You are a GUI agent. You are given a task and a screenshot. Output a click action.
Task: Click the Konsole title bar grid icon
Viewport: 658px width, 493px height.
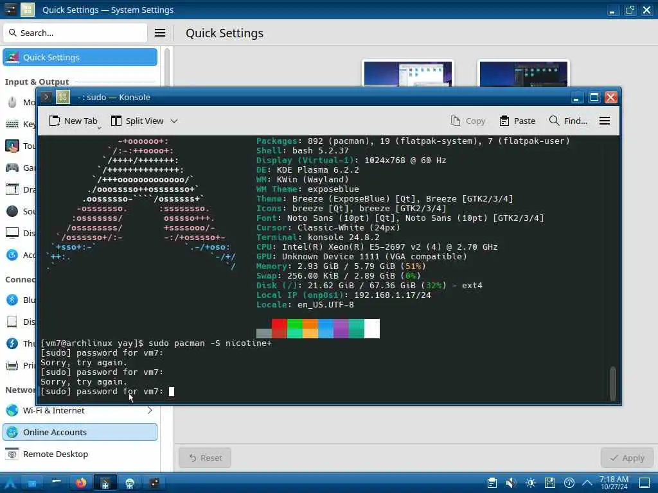coord(63,98)
